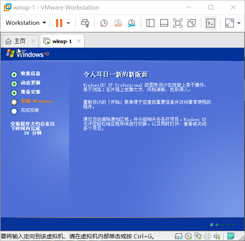Click the sound card status icon
The image size is (245, 241).
pos(217,236)
